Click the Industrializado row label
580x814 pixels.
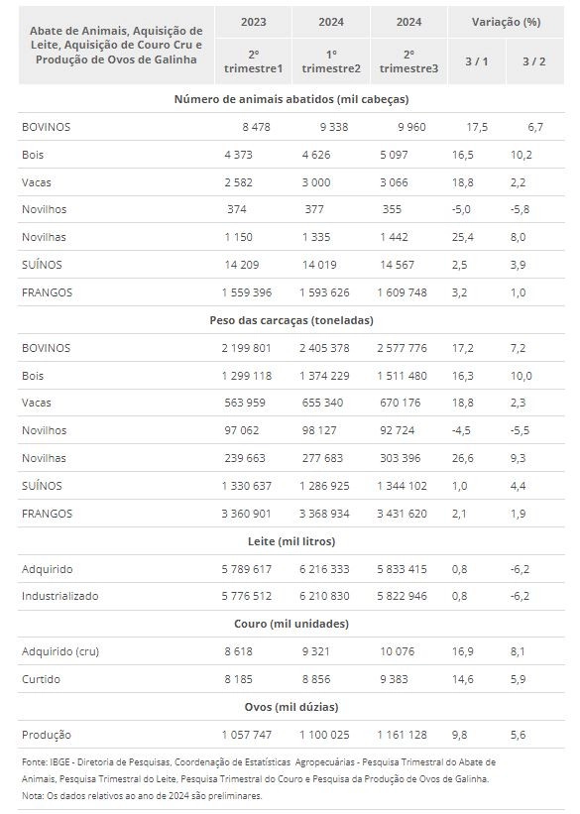(60, 596)
